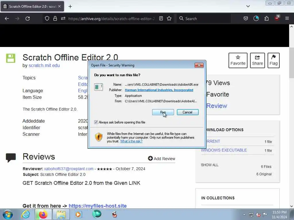This screenshot has height=220, width=294.
Task: Click the Firefox search box
Action: pos(204,19)
